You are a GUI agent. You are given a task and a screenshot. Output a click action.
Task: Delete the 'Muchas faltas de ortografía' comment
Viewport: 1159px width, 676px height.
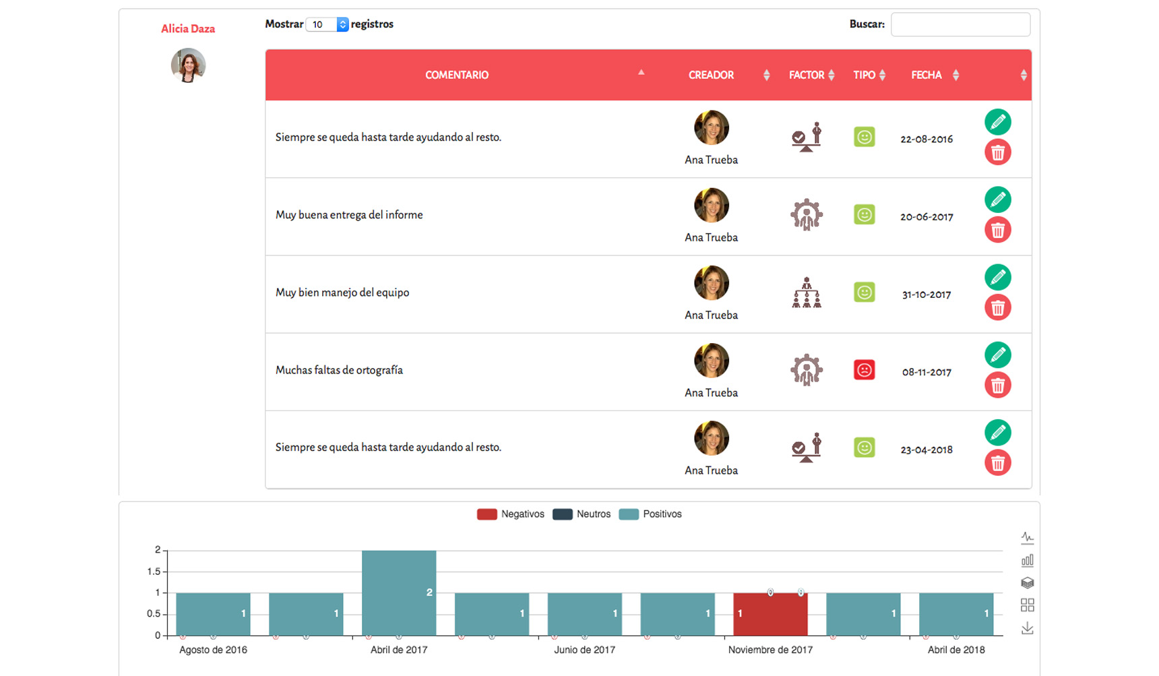click(997, 385)
